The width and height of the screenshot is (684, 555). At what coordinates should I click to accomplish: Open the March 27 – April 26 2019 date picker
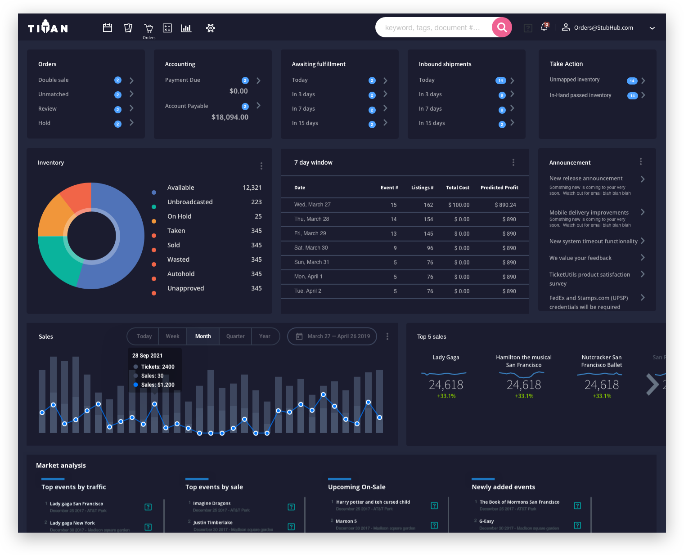(332, 336)
